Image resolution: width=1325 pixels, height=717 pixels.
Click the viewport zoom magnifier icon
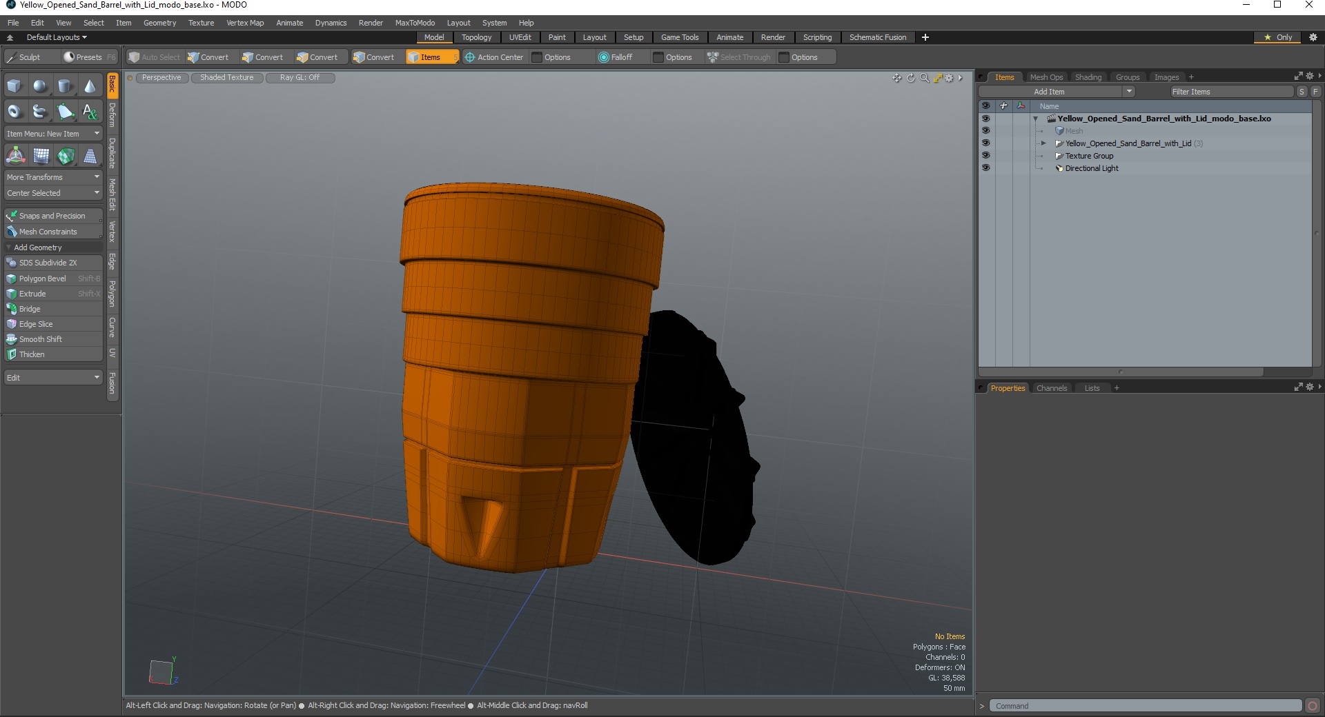click(925, 78)
